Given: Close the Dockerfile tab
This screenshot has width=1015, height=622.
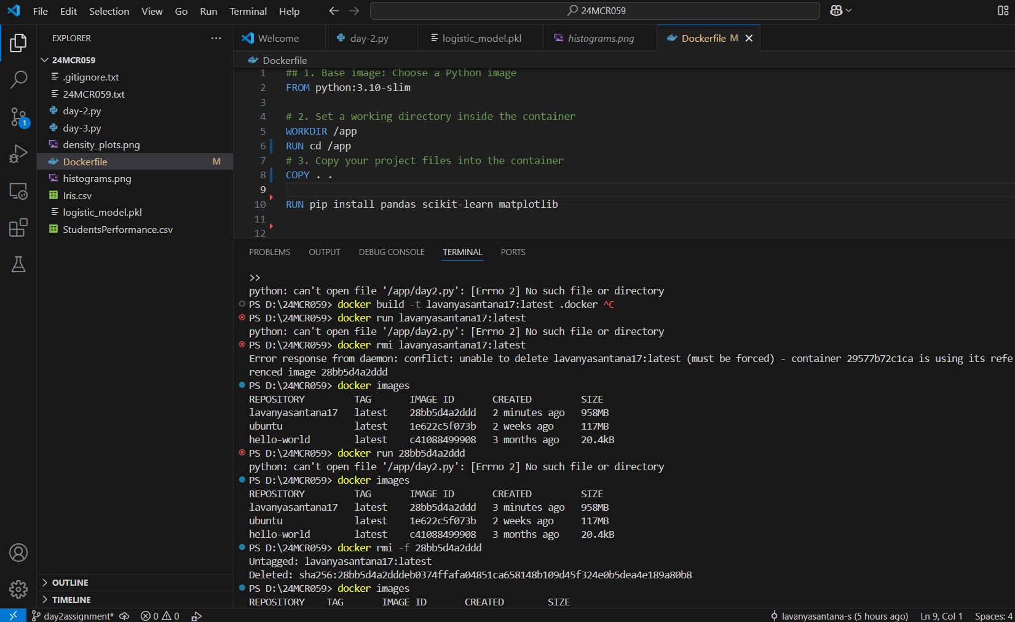Looking at the screenshot, I should 749,38.
